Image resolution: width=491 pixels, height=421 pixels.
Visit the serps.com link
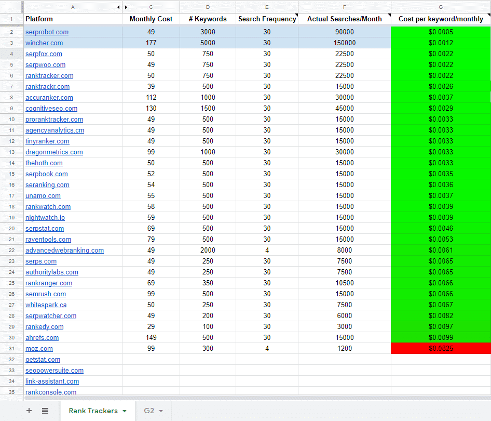point(41,261)
